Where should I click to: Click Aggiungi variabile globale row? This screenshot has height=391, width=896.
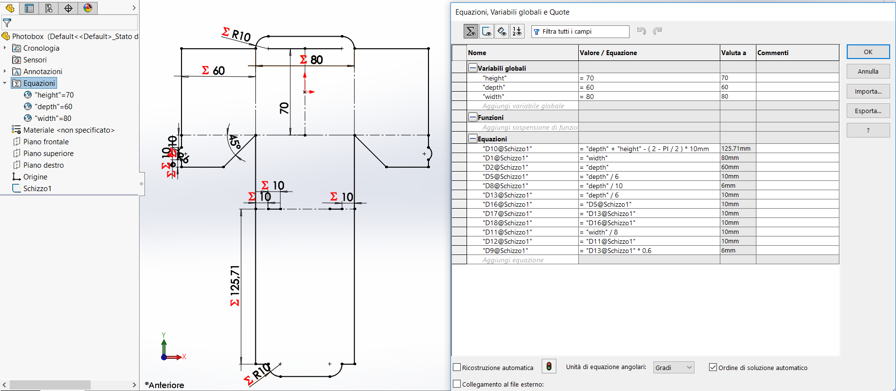[523, 106]
